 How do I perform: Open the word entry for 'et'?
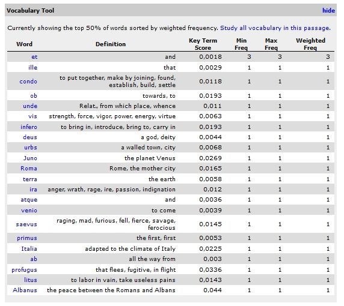34,57
